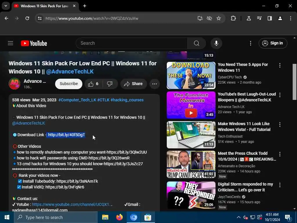297x223 pixels.
Task: Open File Explorer from the taskbar
Action: point(105,217)
